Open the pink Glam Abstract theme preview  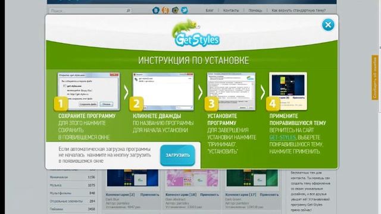[192, 178]
